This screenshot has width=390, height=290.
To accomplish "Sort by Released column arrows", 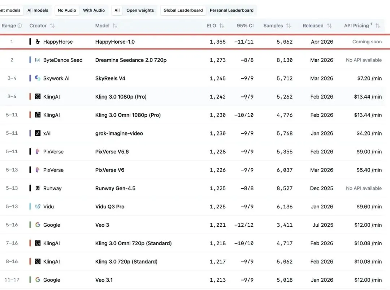I will coord(329,26).
